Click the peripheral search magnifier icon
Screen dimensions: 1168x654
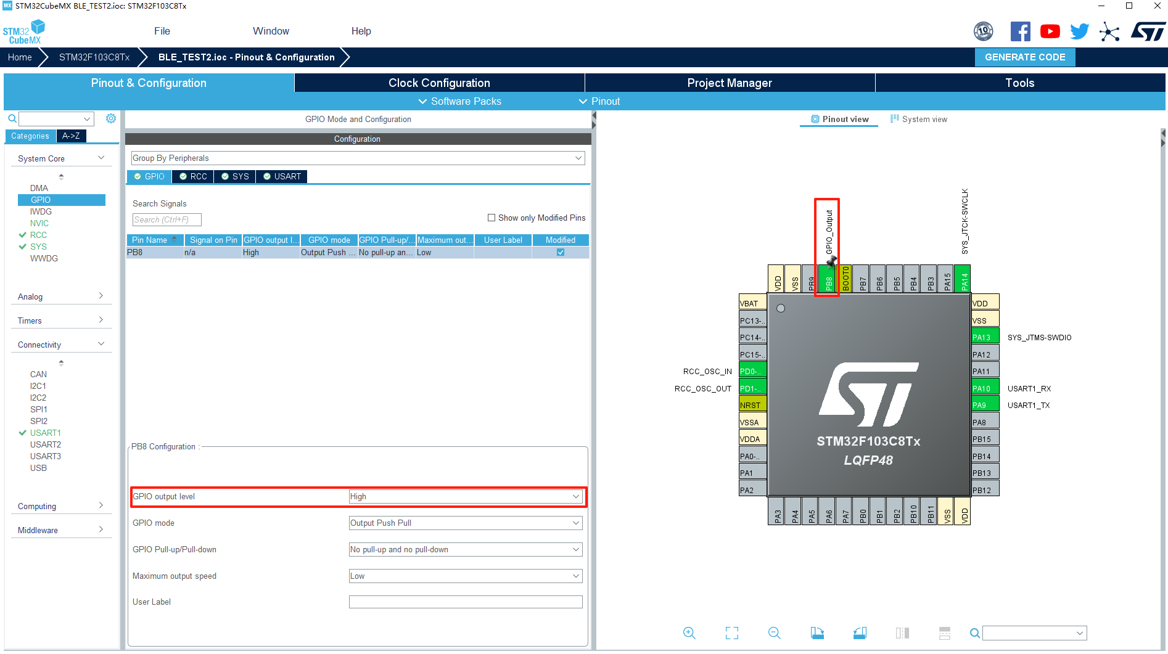pos(12,118)
